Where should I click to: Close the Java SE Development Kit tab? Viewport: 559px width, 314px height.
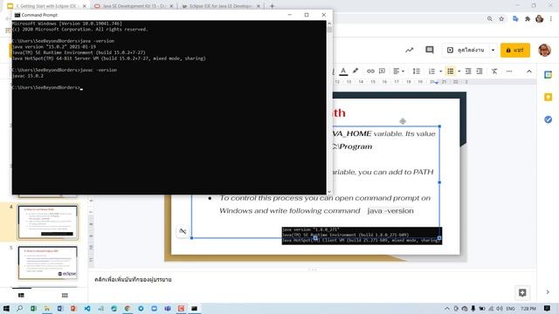coord(171,6)
